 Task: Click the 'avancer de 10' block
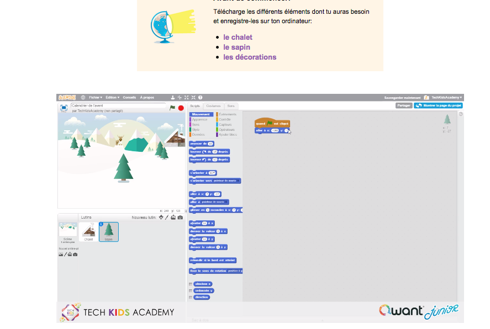point(202,144)
